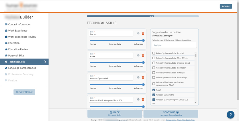
Task: Delete the Amazon DynamoDB skill entry
Action: tap(143, 77)
